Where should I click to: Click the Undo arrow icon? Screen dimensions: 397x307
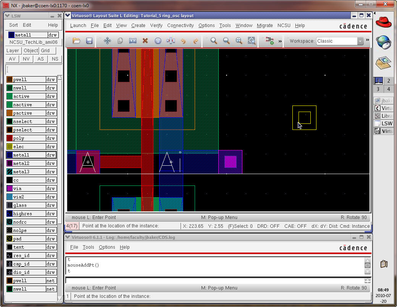(x=183, y=41)
